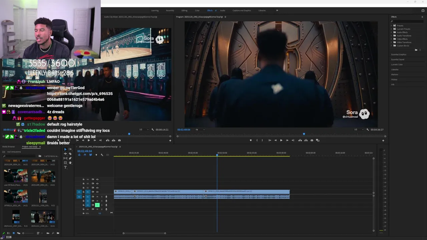427x240 pixels.
Task: Open the Timeline Display Settings wrench
Action: point(102,155)
